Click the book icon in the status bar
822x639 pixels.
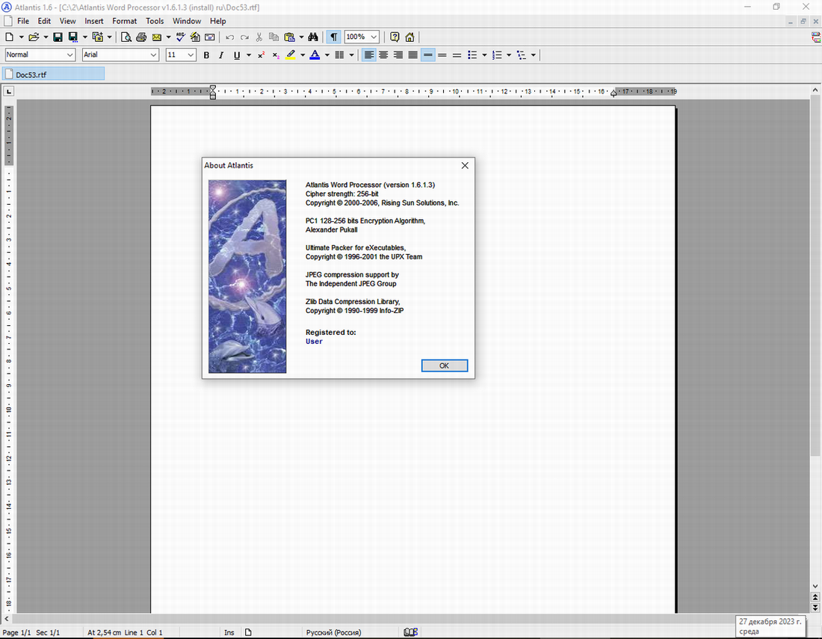point(411,632)
